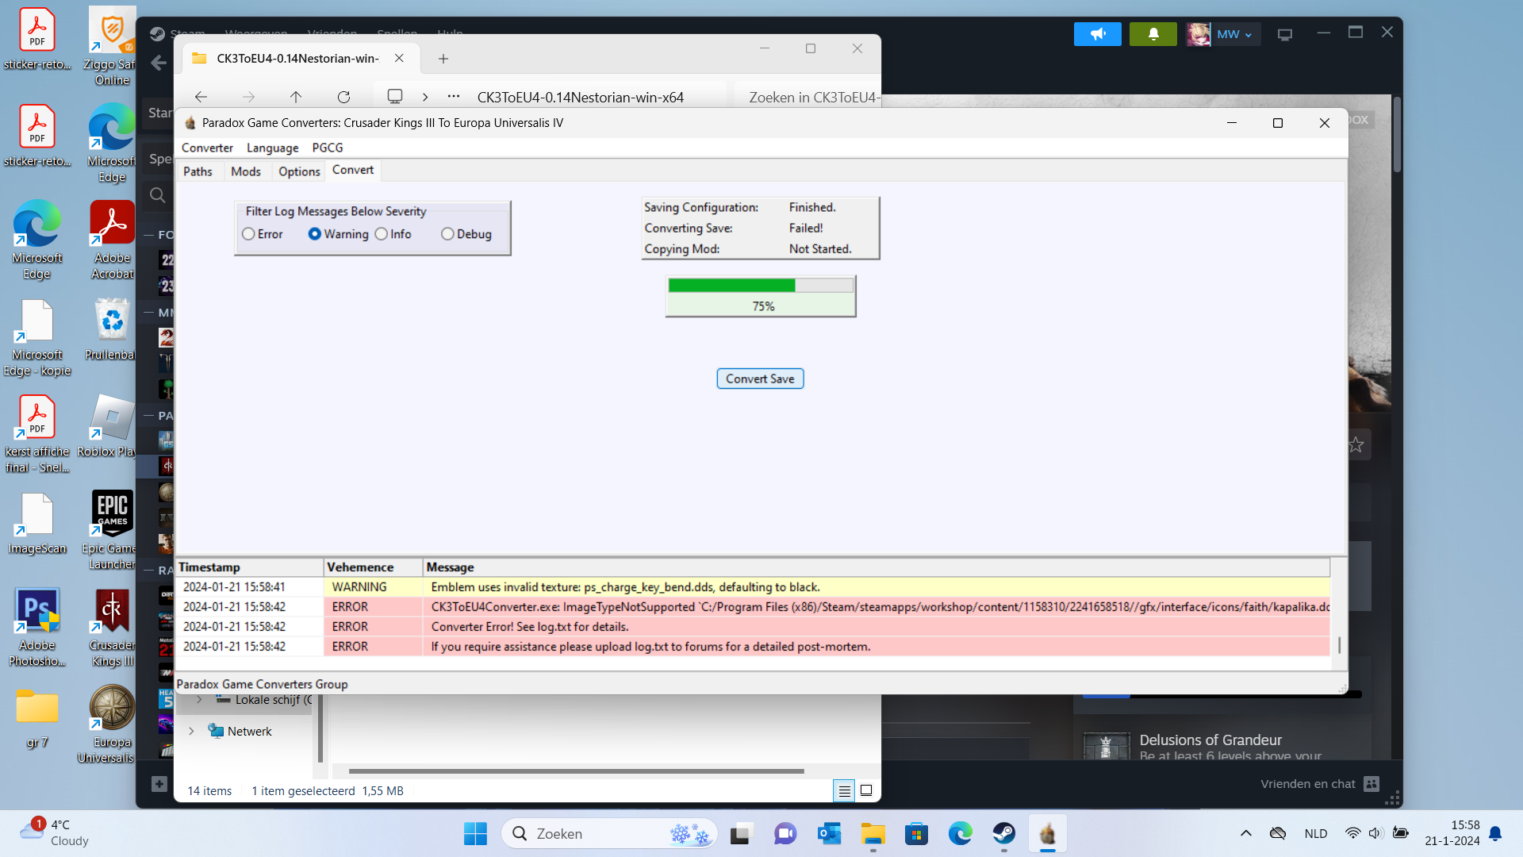Expand the Netwerk tree node
This screenshot has width=1523, height=857.
click(x=191, y=731)
